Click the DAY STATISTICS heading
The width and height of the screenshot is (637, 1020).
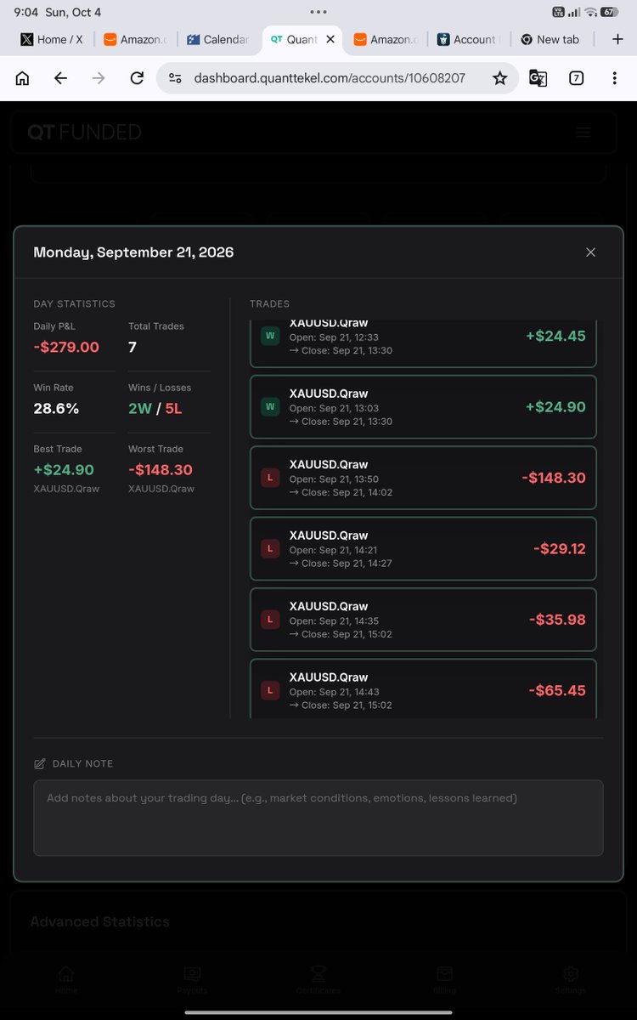tap(74, 303)
